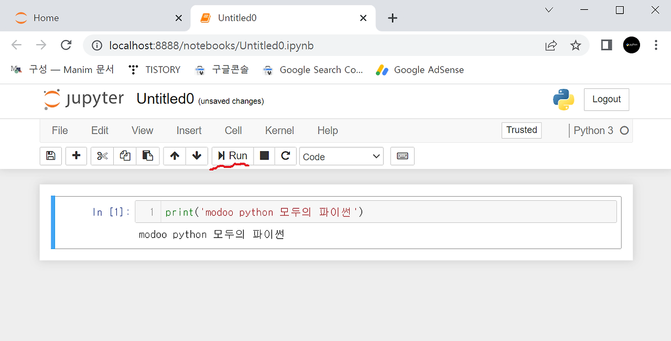The image size is (671, 341).
Task: Open the 구글콘솔 bookmark
Action: tap(222, 70)
